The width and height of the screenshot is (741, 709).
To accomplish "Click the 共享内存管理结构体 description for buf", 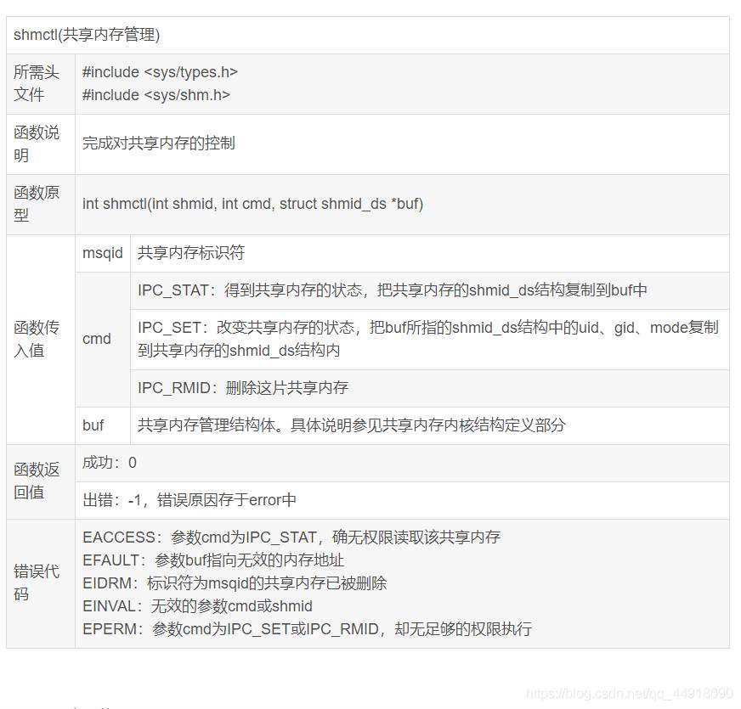I will [352, 425].
